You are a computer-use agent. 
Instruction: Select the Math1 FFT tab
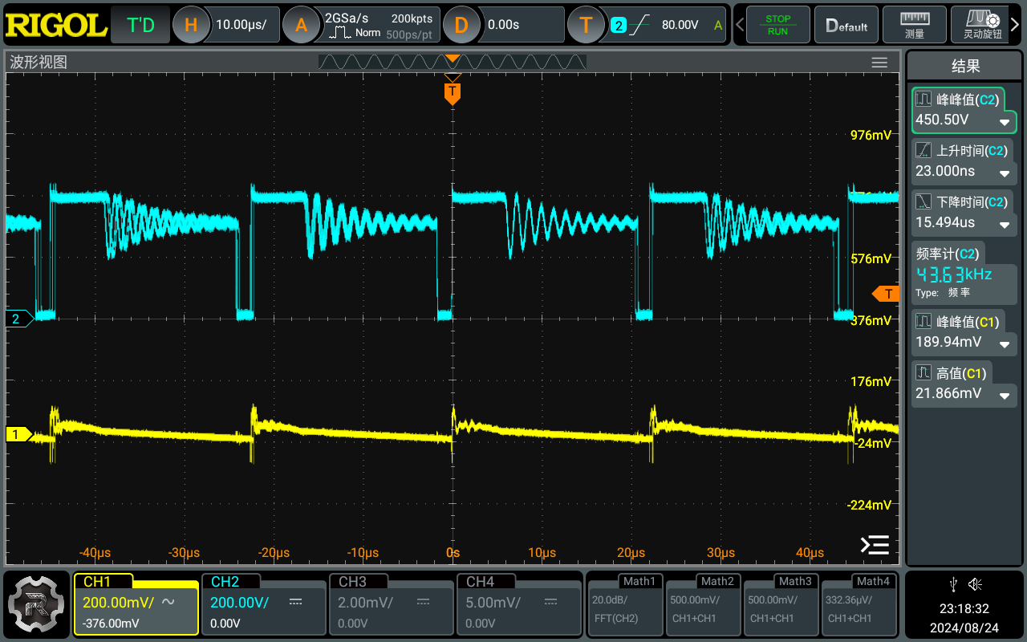point(624,603)
